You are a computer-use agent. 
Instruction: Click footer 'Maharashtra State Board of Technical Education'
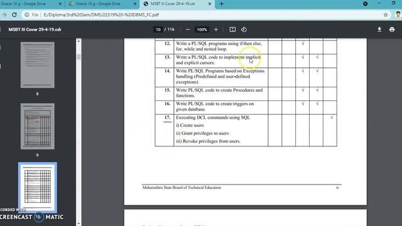click(x=182, y=188)
